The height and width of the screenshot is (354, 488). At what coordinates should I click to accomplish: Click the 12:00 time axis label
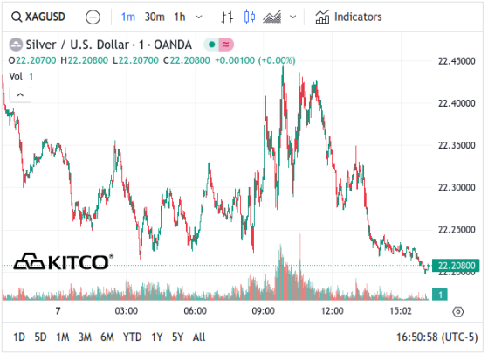(x=332, y=311)
